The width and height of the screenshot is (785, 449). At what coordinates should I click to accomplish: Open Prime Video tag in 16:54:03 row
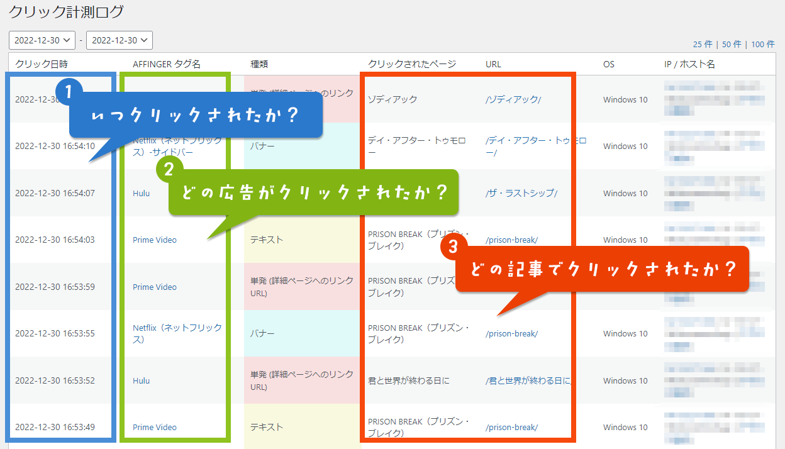[155, 240]
